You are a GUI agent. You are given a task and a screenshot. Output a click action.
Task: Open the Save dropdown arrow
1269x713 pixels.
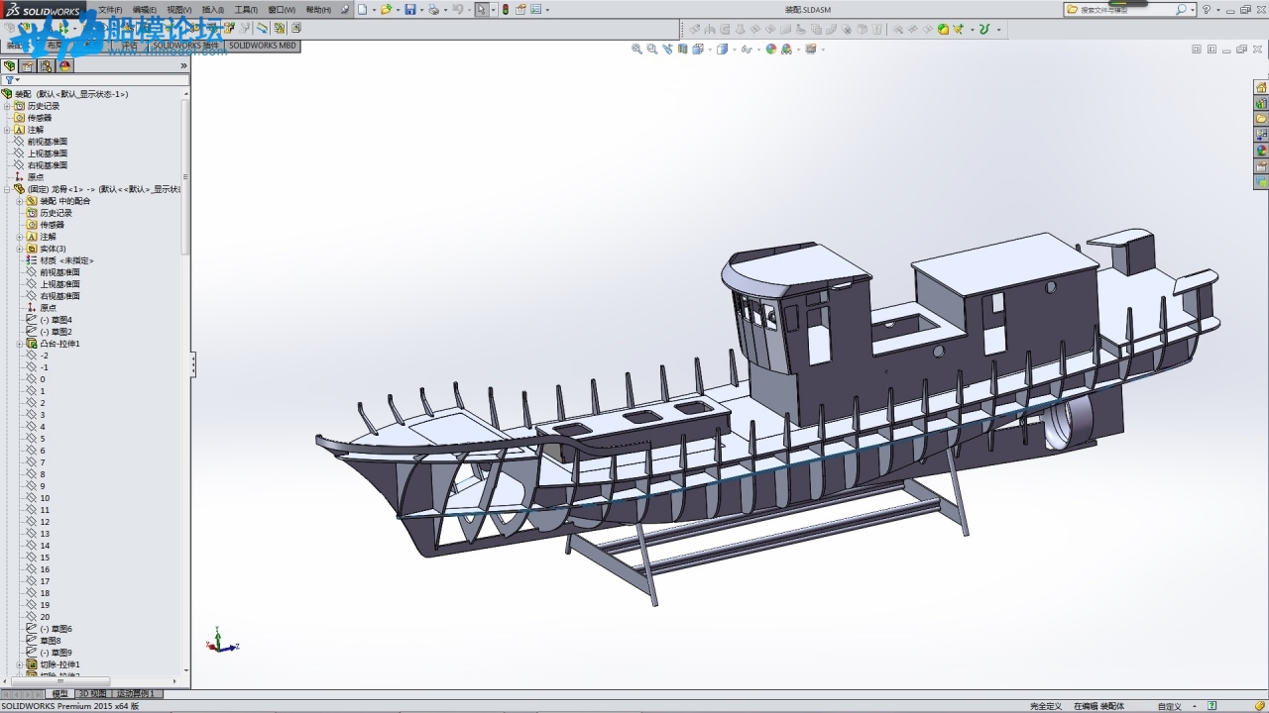tap(421, 9)
